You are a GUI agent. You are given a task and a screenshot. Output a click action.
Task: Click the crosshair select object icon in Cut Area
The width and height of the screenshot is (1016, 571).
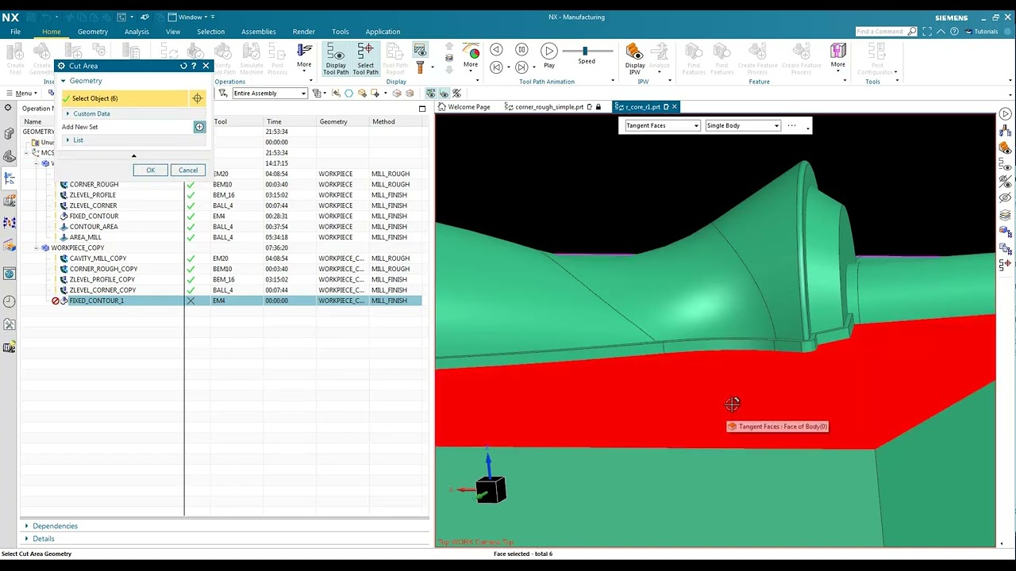(x=197, y=98)
